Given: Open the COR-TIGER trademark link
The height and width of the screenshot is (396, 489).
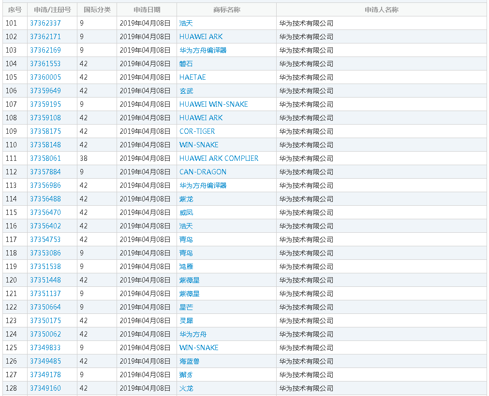Looking at the screenshot, I should 197,131.
